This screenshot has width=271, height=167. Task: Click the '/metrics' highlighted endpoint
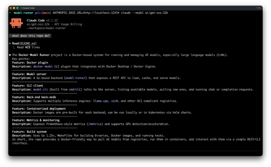(95, 124)
